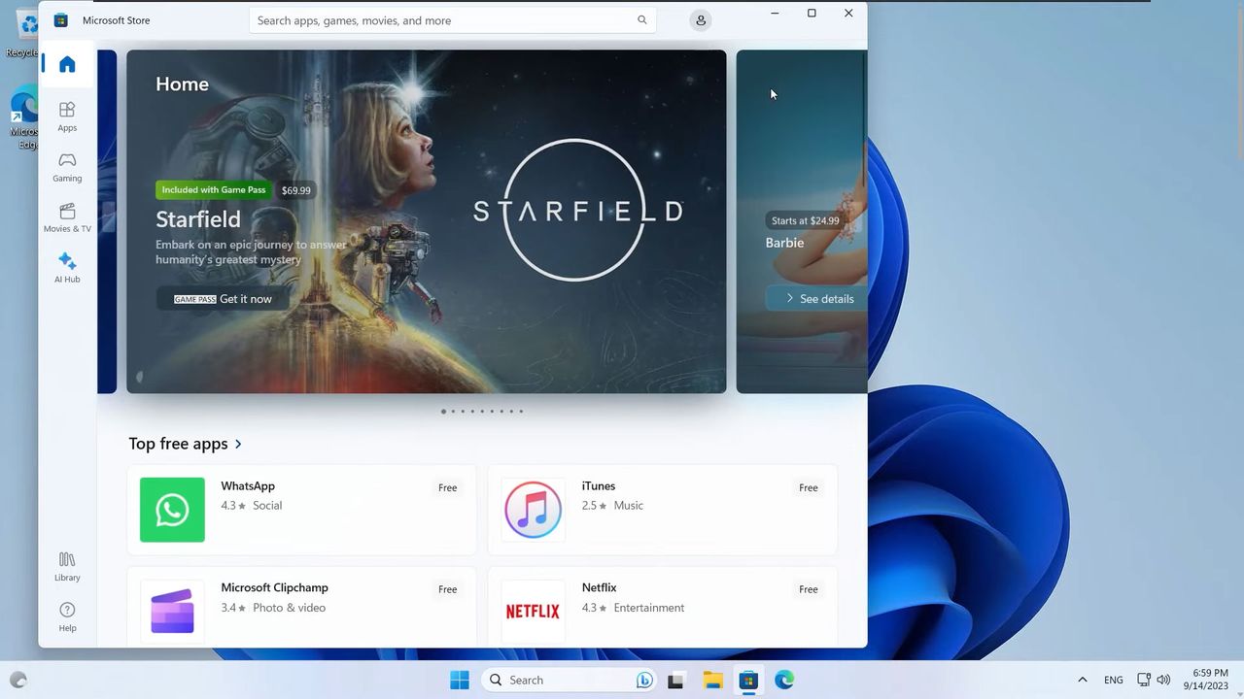
Task: Focus the Store search field
Action: pos(453,20)
